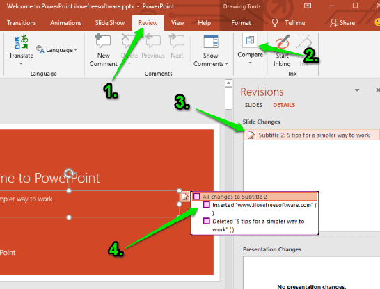
Task: Click the scroll up arrow of slide area
Action: (228, 83)
